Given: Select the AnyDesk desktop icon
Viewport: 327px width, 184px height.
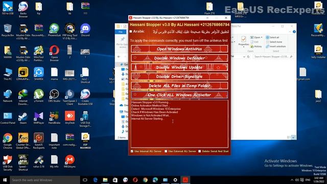Looking at the screenshot, I should [69, 118].
